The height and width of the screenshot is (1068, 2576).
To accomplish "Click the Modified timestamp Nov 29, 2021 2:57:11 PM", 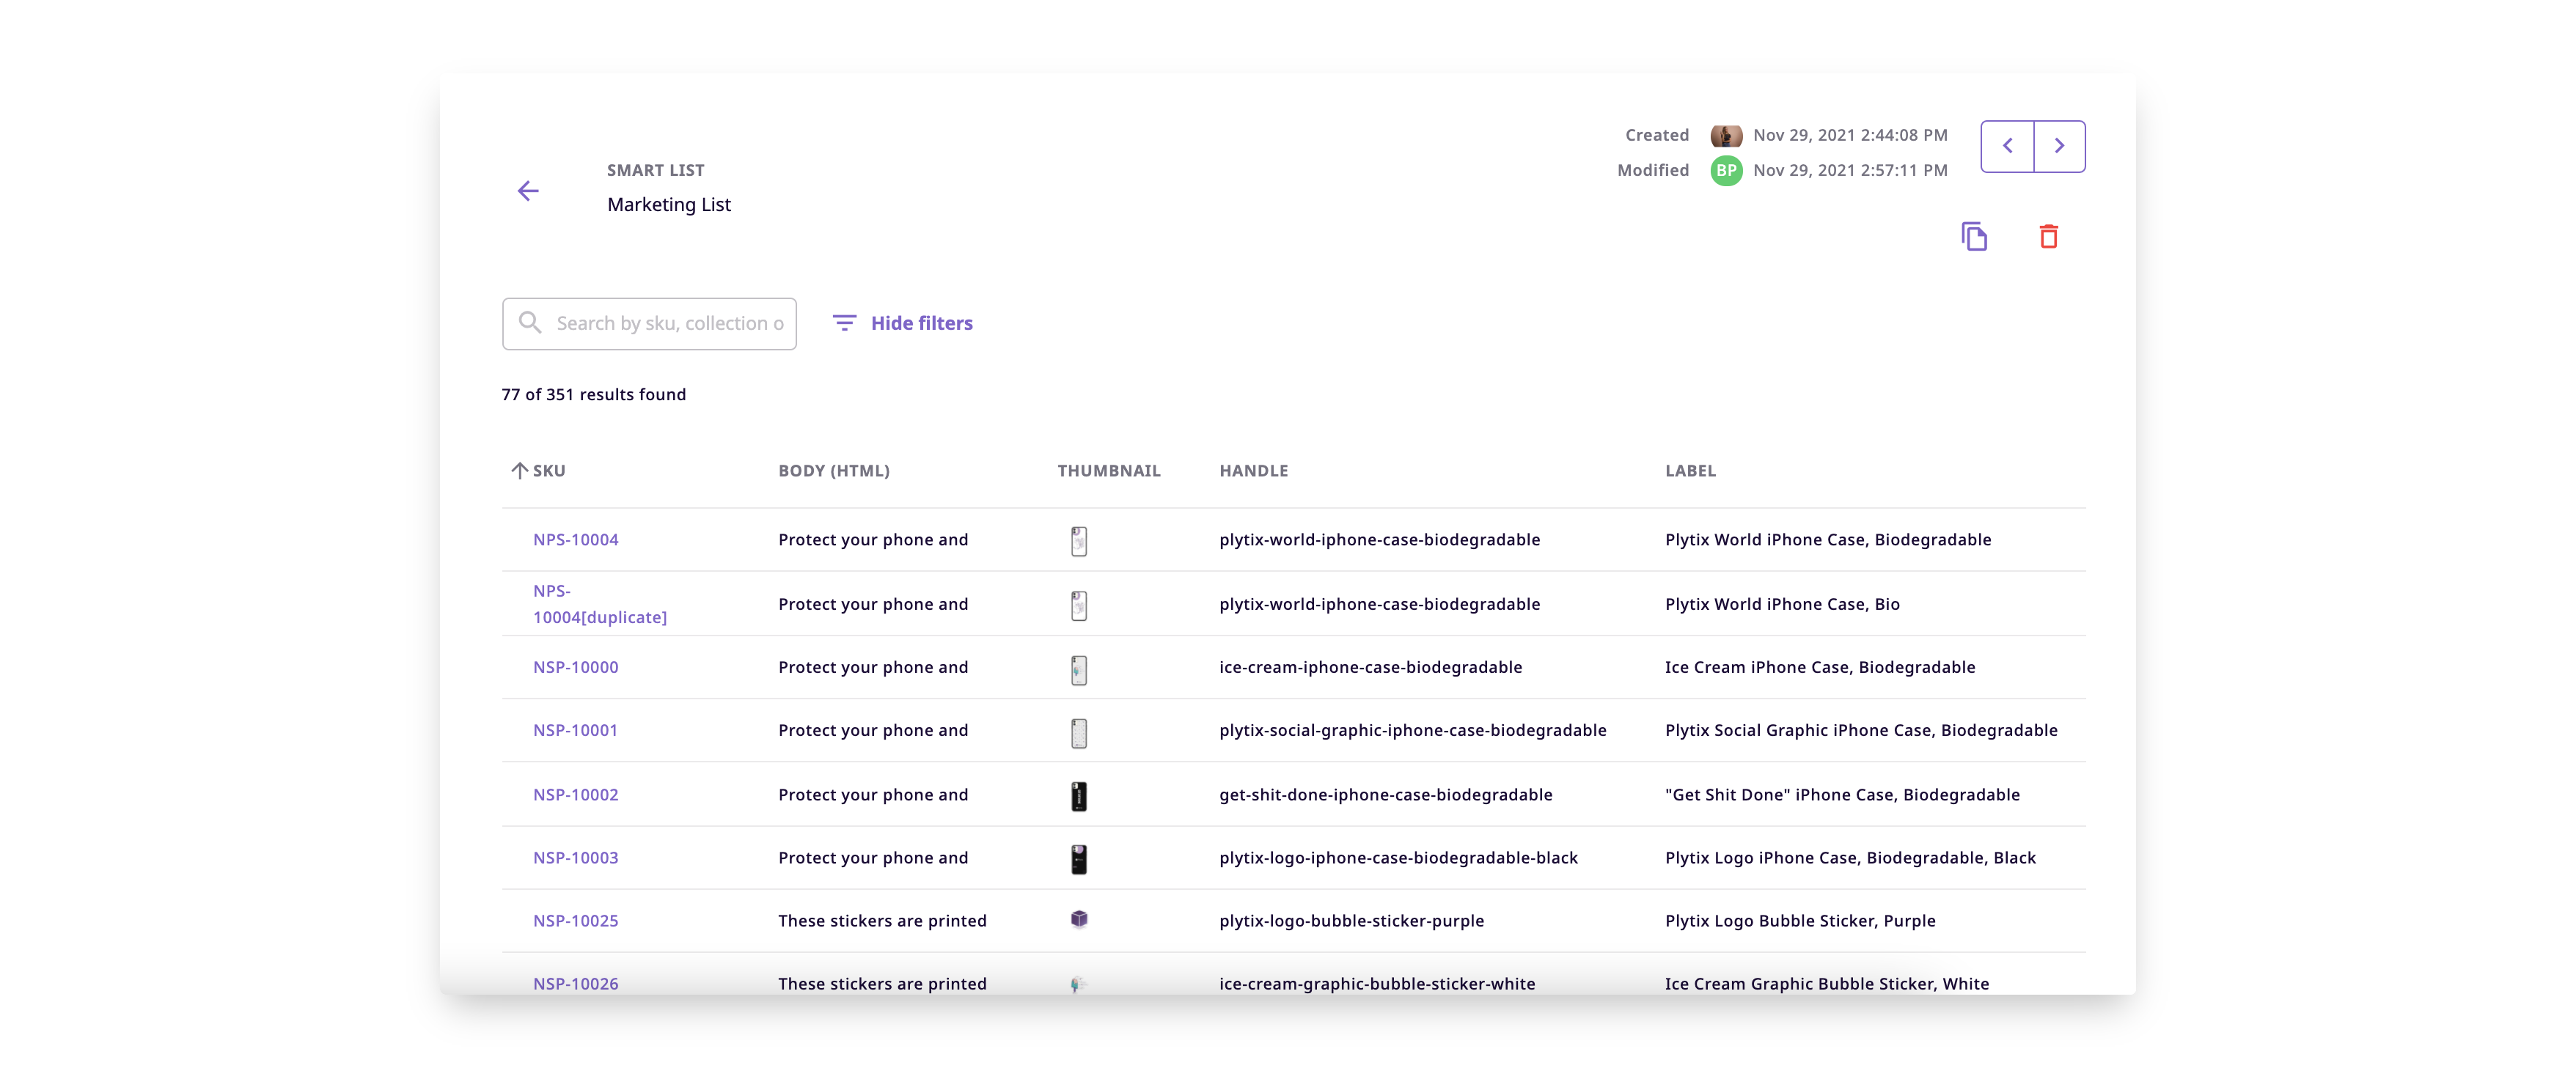I will point(1849,170).
